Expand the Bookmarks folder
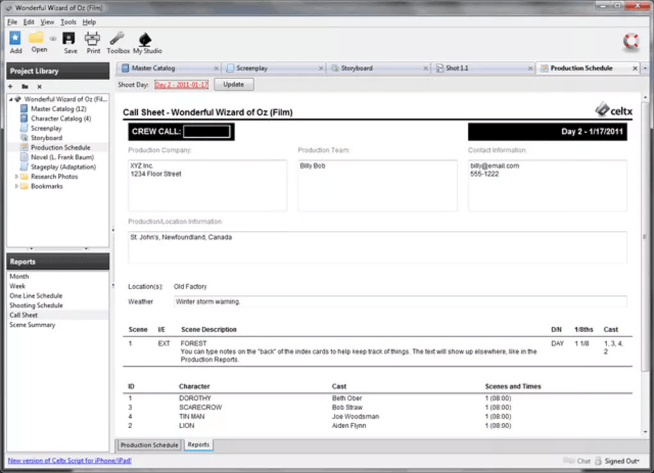Image resolution: width=654 pixels, height=473 pixels. (x=17, y=187)
